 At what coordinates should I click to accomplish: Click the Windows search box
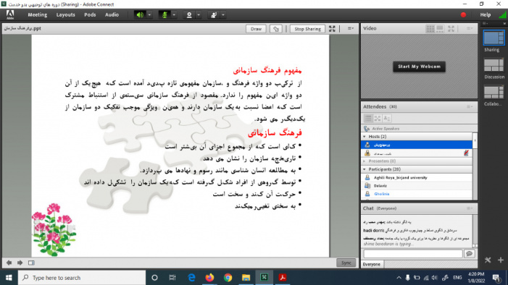pyautogui.click(x=82, y=278)
